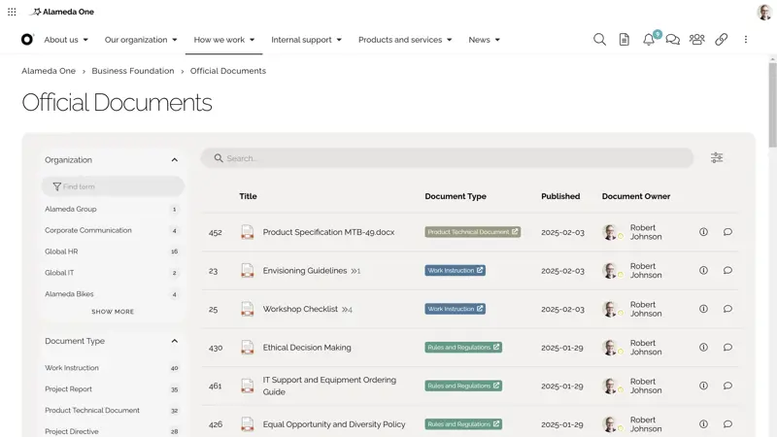This screenshot has height=437, width=777.
Task: Open comments for IT Support Ordering Guide
Action: (727, 386)
